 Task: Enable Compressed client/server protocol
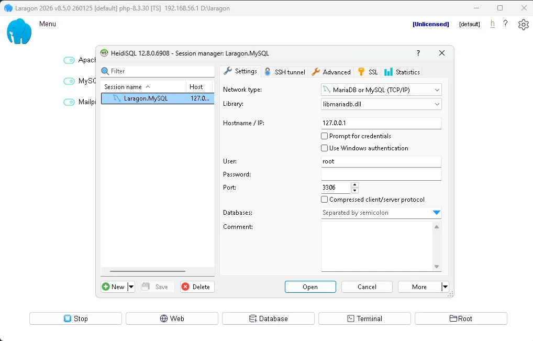pos(325,200)
